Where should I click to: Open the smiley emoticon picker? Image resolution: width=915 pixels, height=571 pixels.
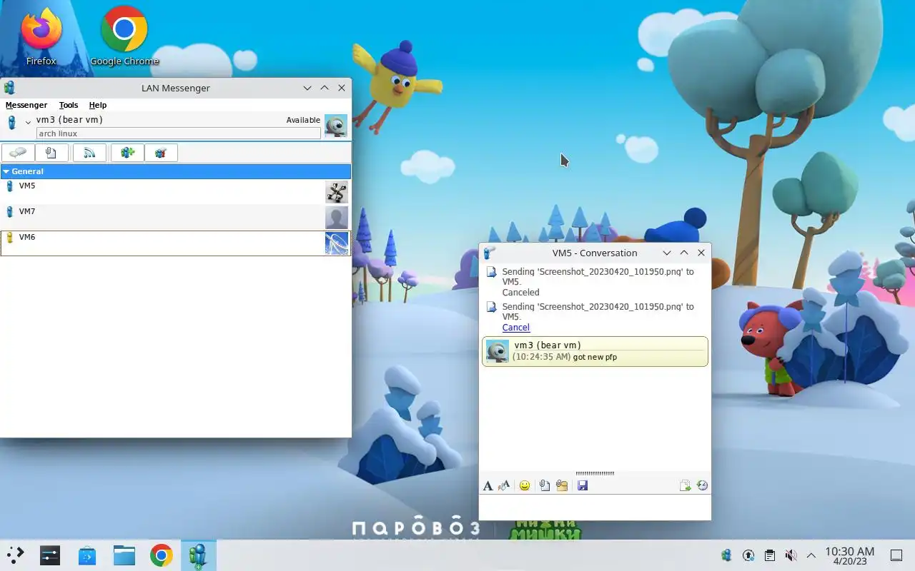pyautogui.click(x=525, y=486)
